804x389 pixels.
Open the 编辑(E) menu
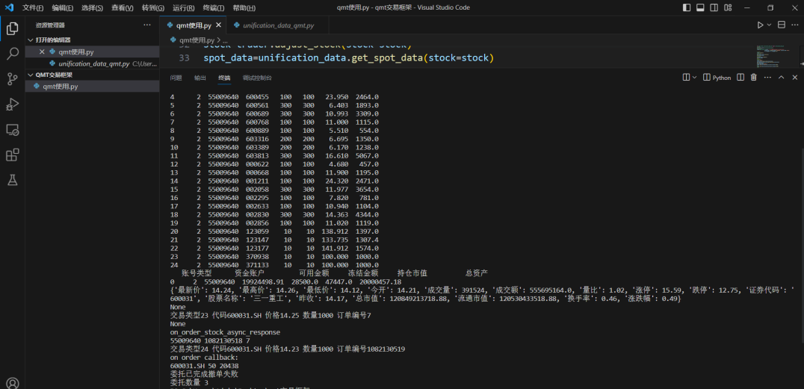(63, 7)
